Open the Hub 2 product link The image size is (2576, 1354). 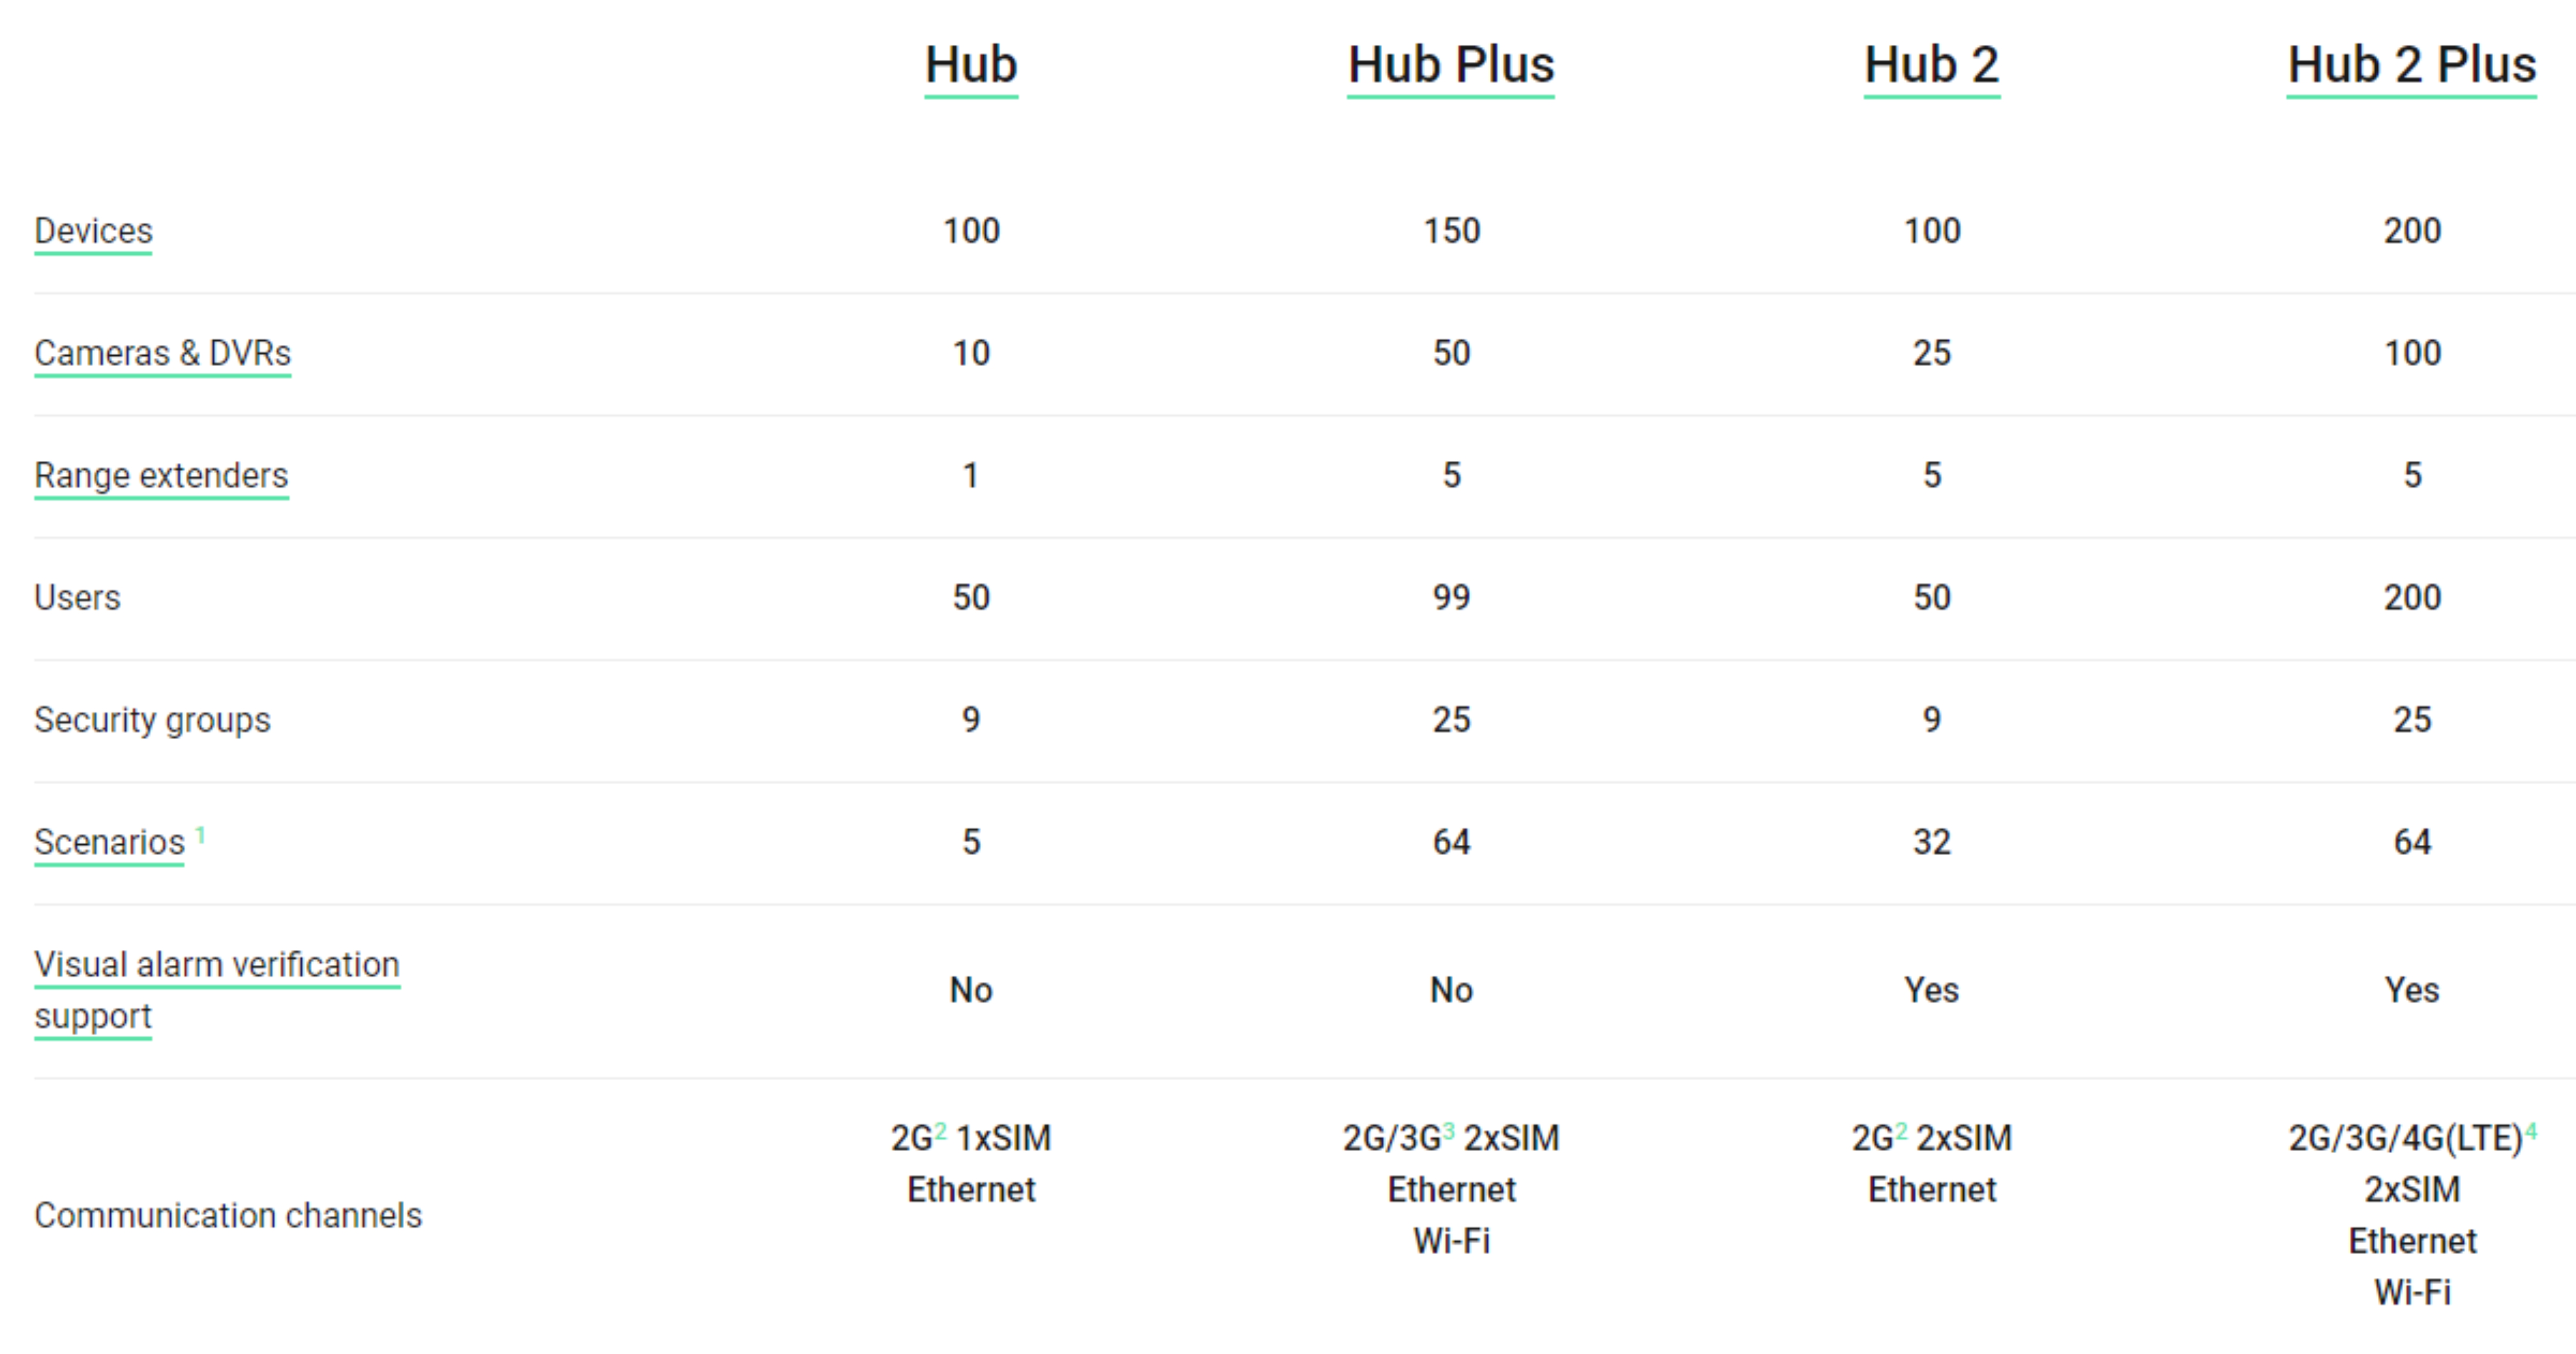click(x=1932, y=67)
